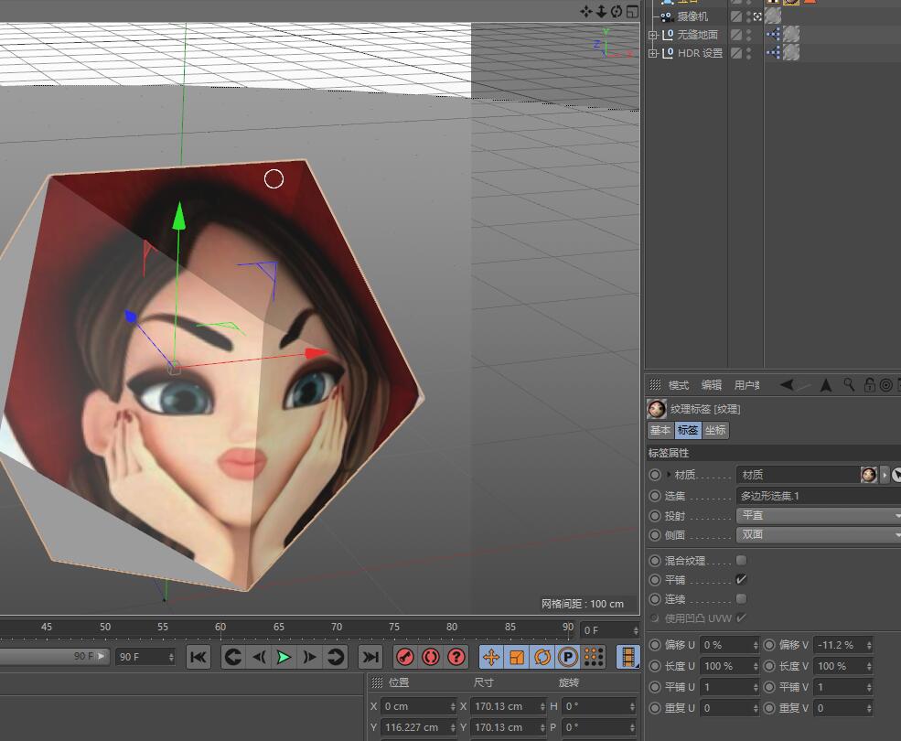Click the 90 F end frame stepper

click(171, 657)
